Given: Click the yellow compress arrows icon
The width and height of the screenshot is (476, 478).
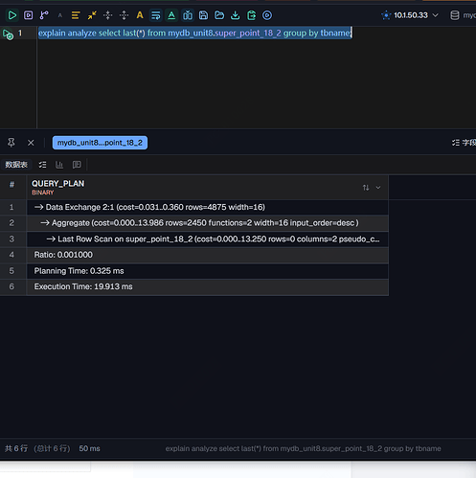Looking at the screenshot, I should click(x=92, y=15).
